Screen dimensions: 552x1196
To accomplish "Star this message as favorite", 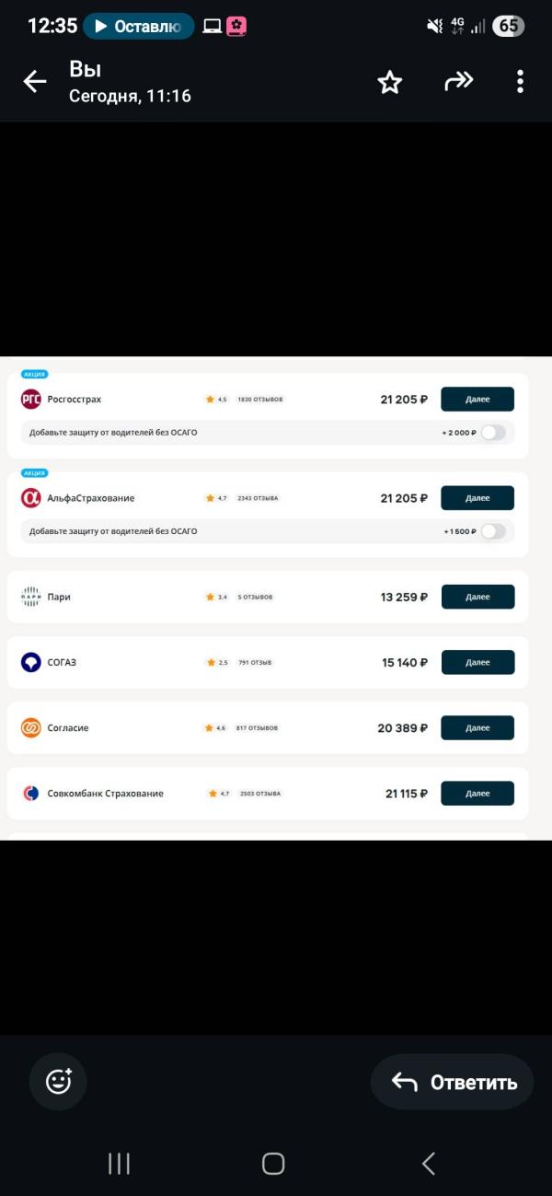I will pos(390,82).
